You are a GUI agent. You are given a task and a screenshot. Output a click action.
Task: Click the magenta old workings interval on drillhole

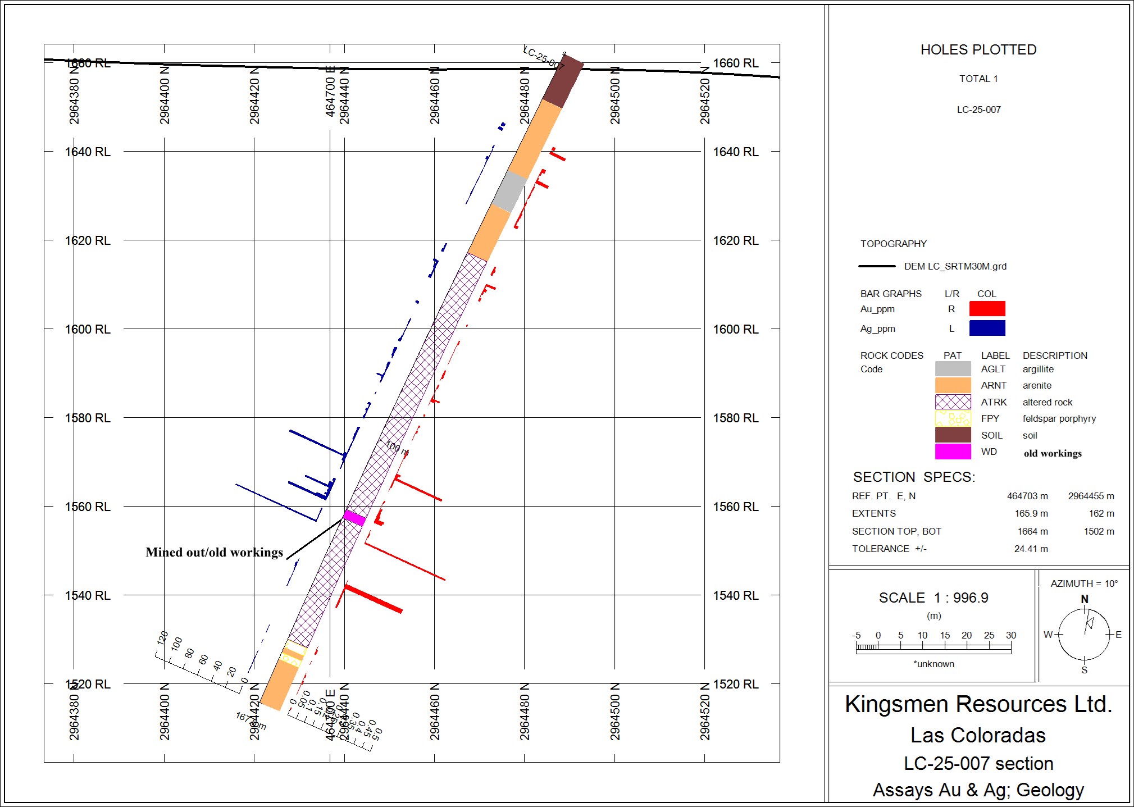click(x=354, y=517)
